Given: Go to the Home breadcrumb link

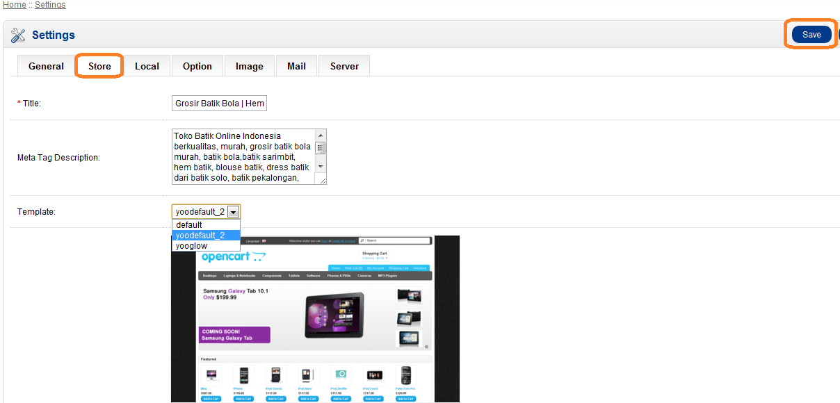Looking at the screenshot, I should pyautogui.click(x=14, y=5).
